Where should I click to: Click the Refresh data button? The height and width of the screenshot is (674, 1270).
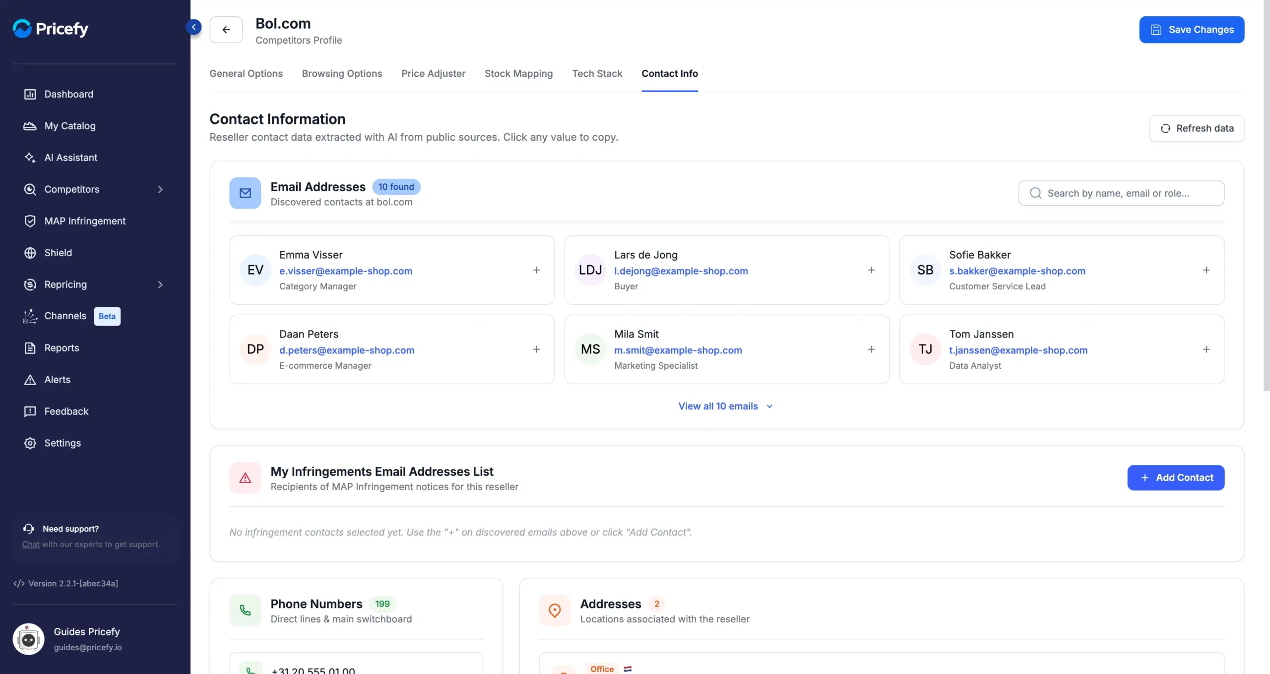click(x=1197, y=128)
